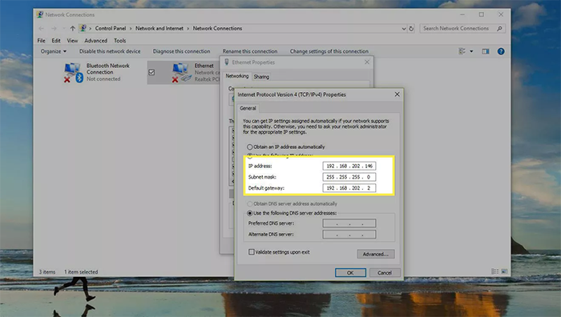This screenshot has width=561, height=317.
Task: Select Obtain DNS server address automatically
Action: 250,203
